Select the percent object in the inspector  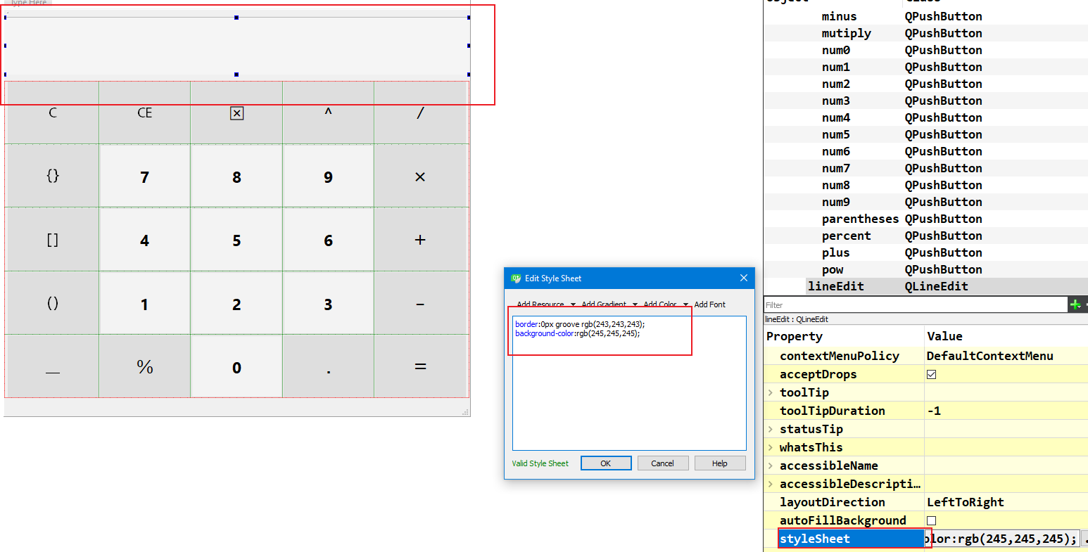pos(846,236)
